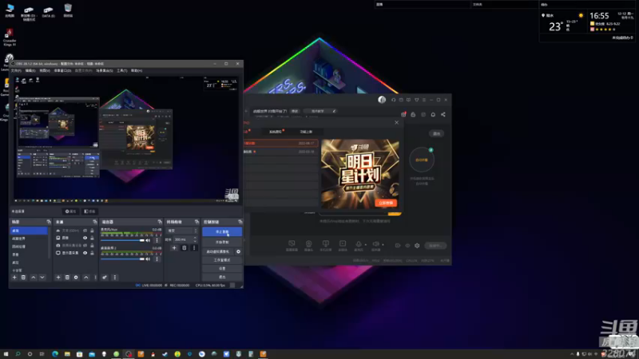Select notification row dated 2022-06-17
Viewport: 639px width, 359px height.
coord(281,144)
